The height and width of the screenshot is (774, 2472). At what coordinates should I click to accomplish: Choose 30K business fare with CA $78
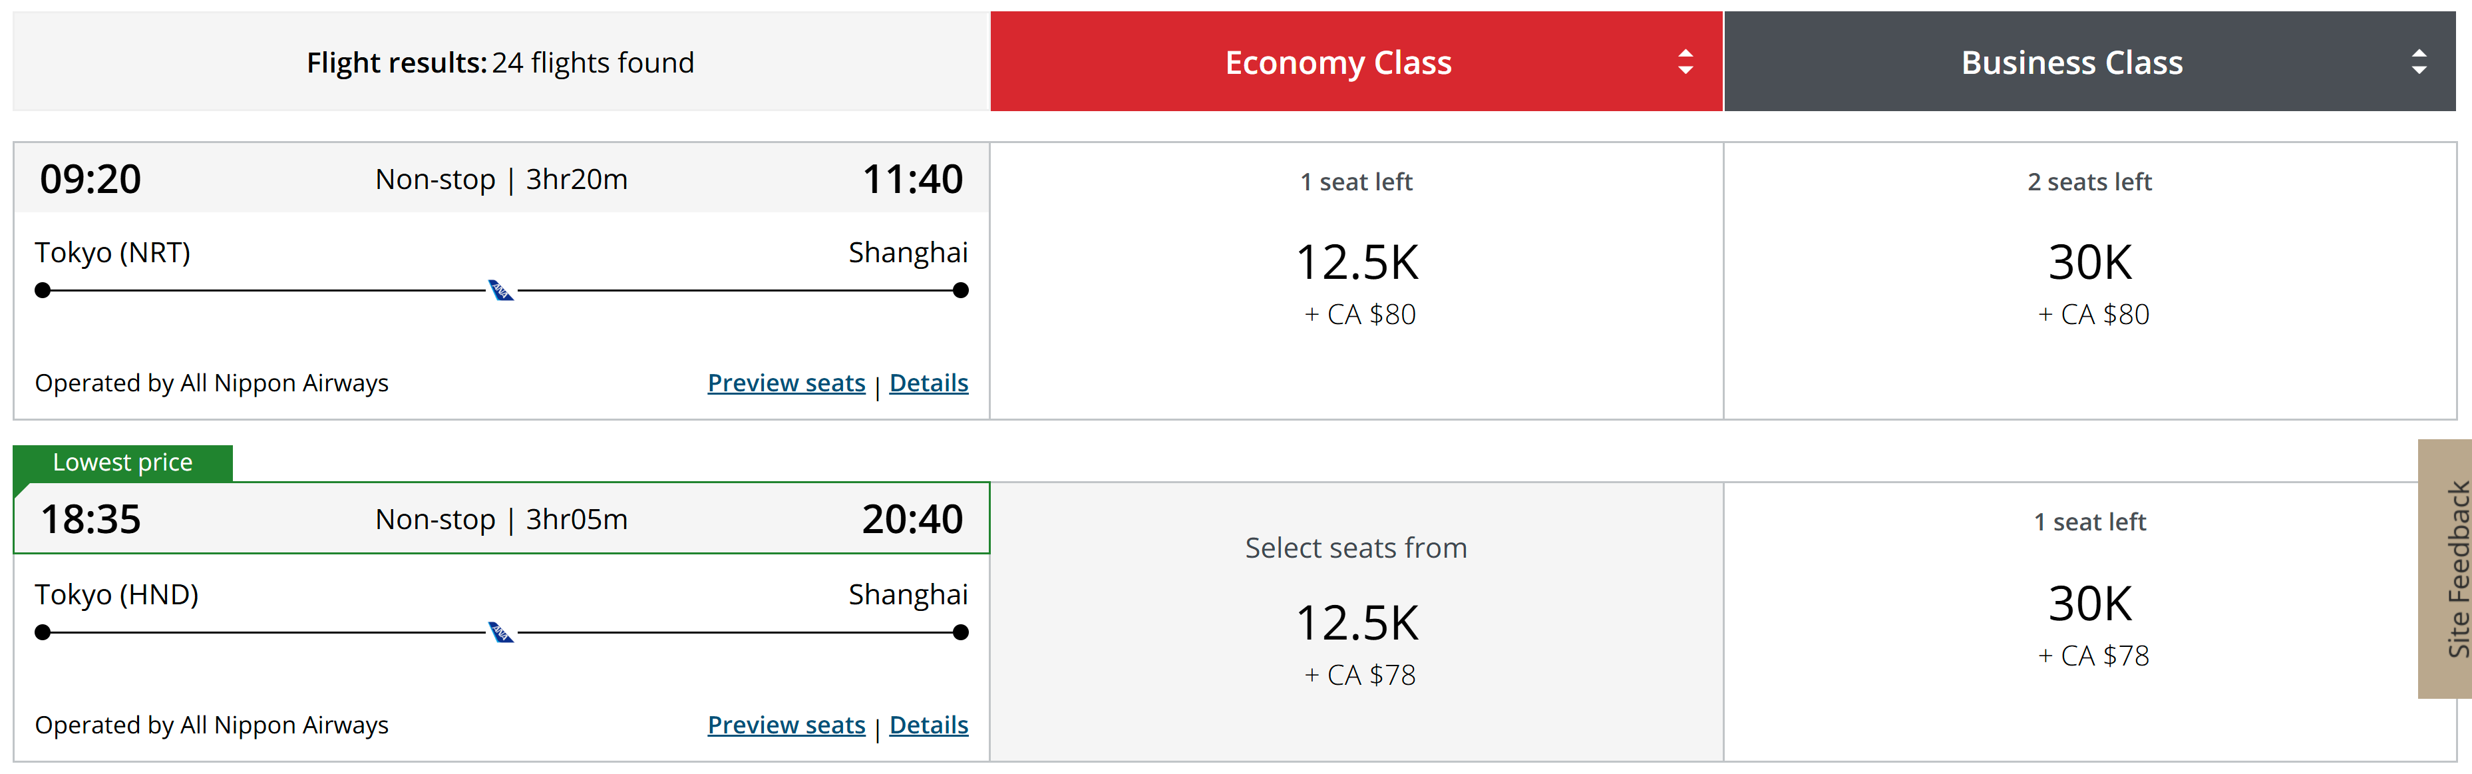click(x=2089, y=622)
